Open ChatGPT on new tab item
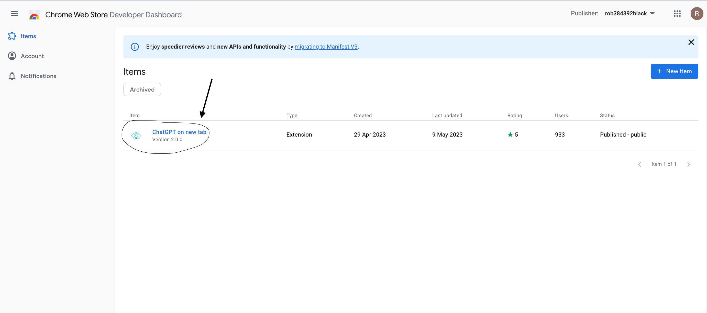 179,132
